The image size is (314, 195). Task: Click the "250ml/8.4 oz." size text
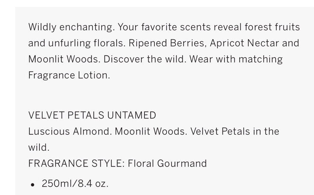75,183
